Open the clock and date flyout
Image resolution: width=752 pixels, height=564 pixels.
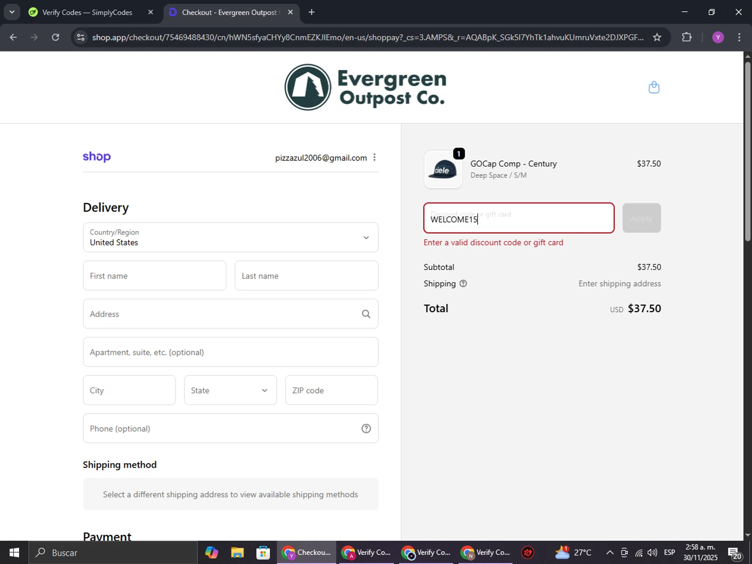[x=700, y=552]
